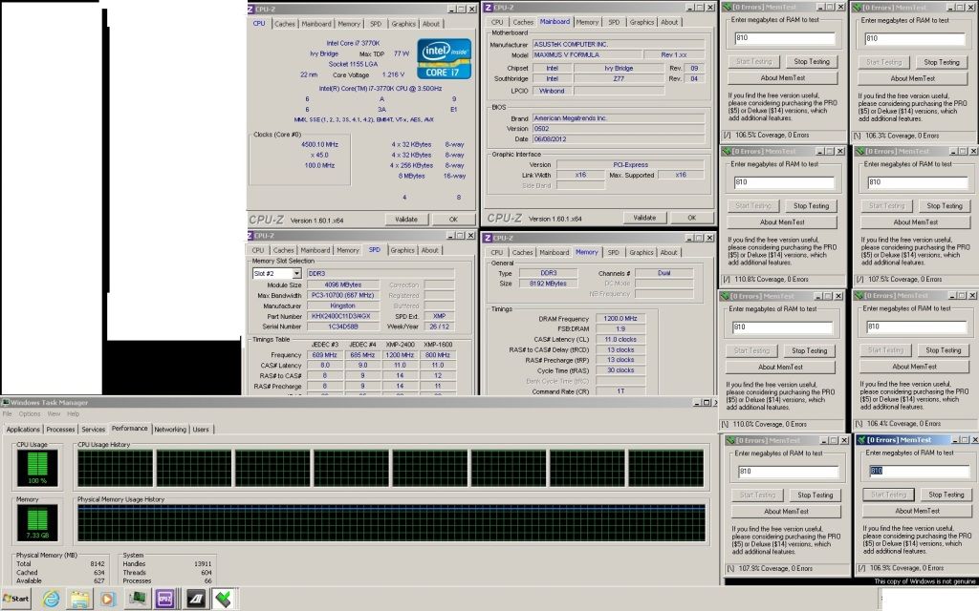Click OK in the CPU-Z mainboard window
This screenshot has width=979, height=611.
(x=690, y=218)
